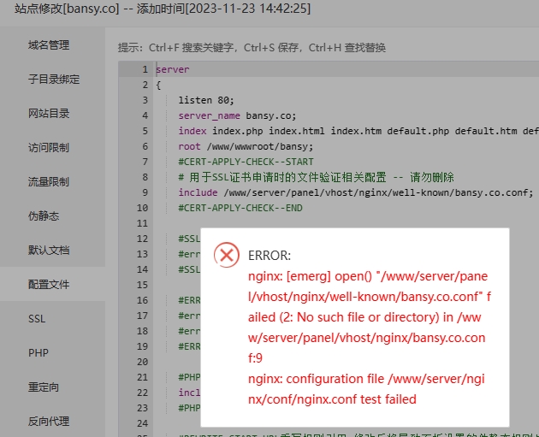
Task: Click line number 11 in the gutter
Action: click(x=142, y=224)
